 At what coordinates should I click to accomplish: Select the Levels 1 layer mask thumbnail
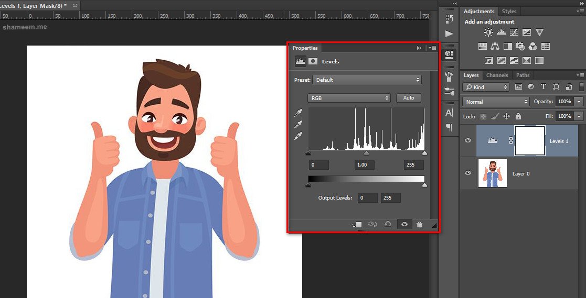coord(529,141)
